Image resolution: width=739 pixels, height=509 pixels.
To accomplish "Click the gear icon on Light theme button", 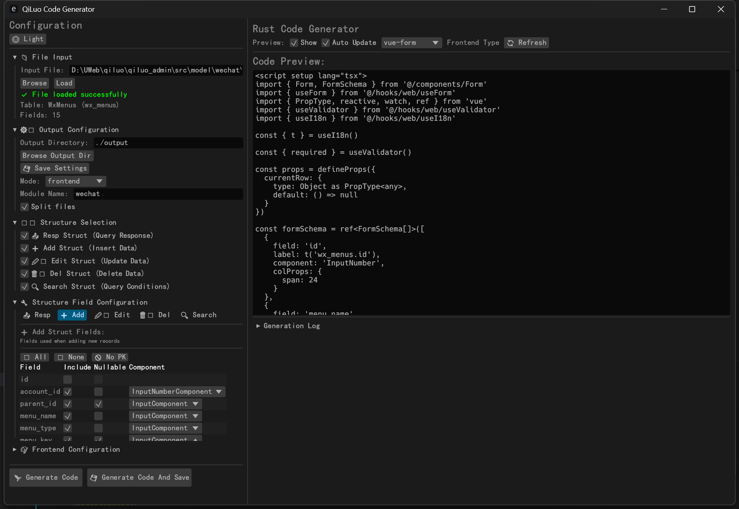I will (x=16, y=39).
